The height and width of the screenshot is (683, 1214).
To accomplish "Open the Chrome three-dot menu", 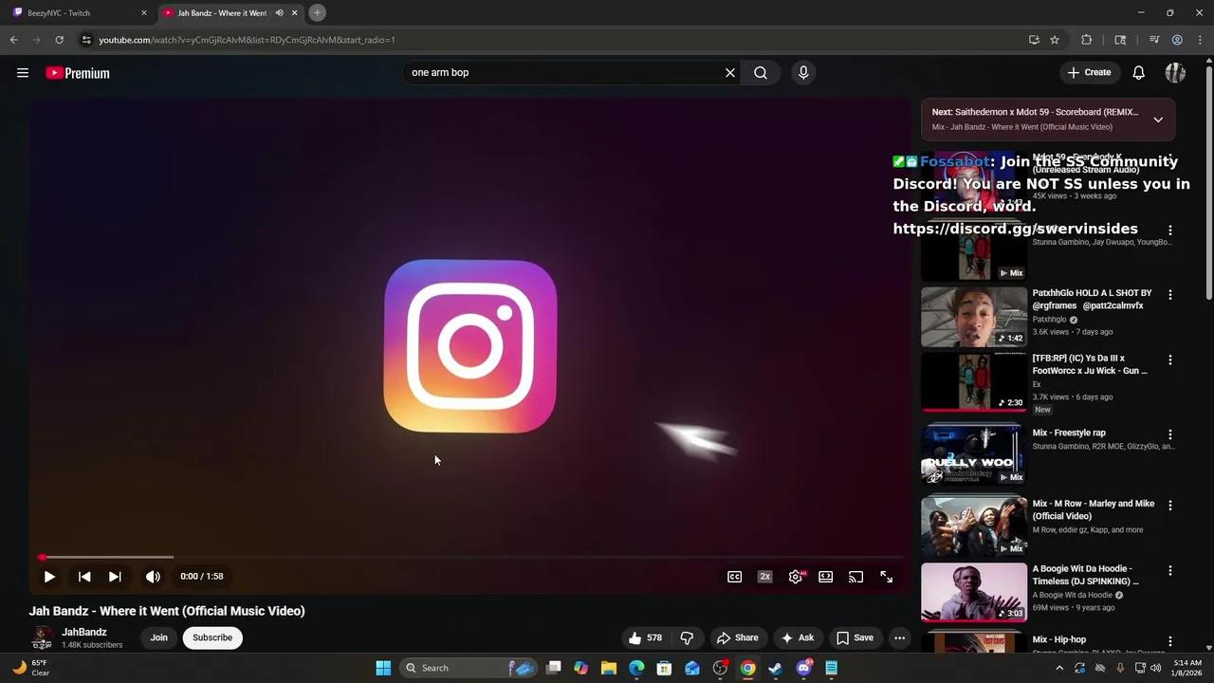I will point(1200,40).
